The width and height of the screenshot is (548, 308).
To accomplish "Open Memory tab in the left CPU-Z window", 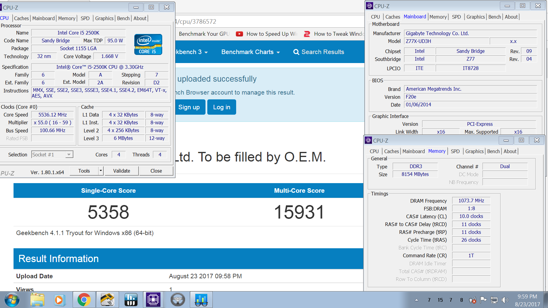I will tap(67, 18).
